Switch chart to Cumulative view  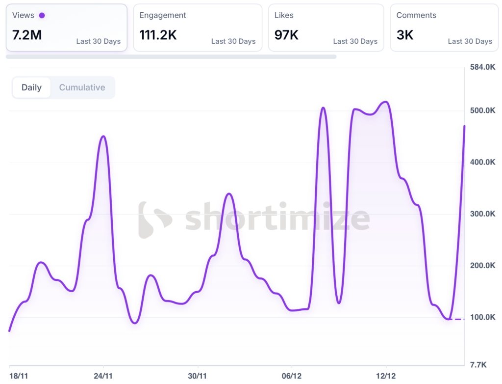click(82, 87)
